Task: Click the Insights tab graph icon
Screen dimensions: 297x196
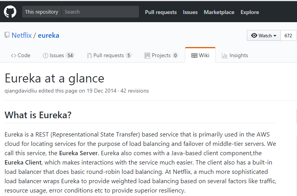Action: tap(225, 56)
